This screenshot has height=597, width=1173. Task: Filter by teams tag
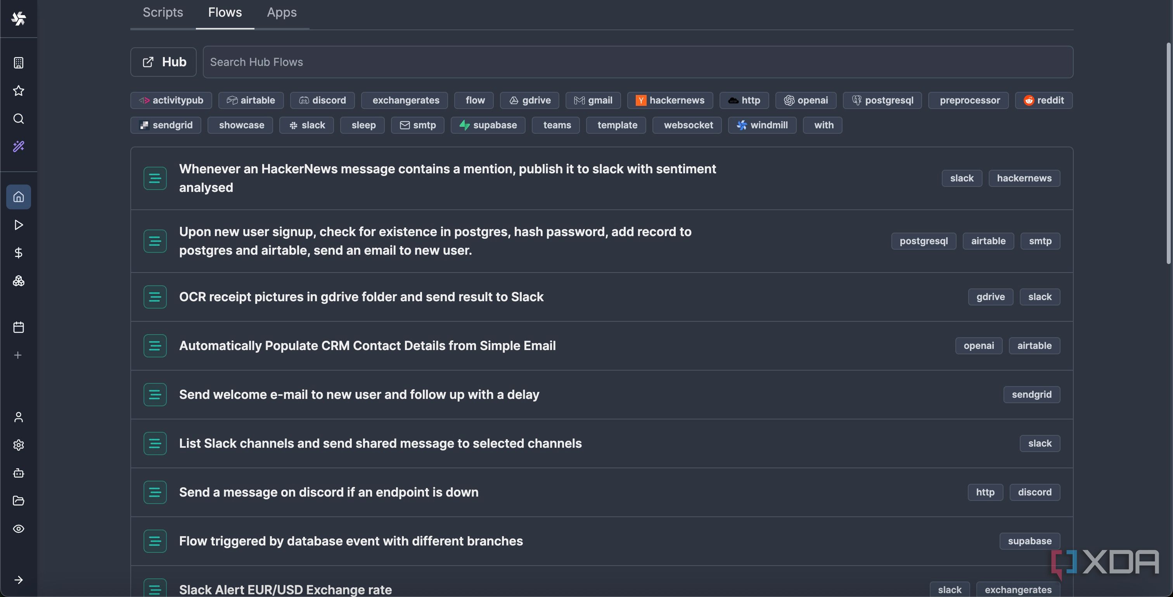click(556, 125)
